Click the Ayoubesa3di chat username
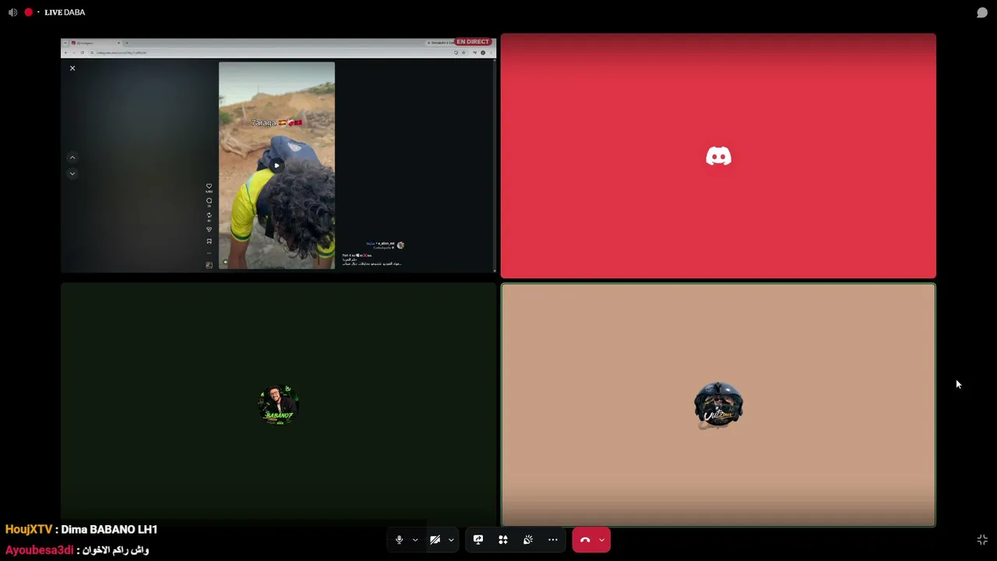997x561 pixels. [x=40, y=550]
